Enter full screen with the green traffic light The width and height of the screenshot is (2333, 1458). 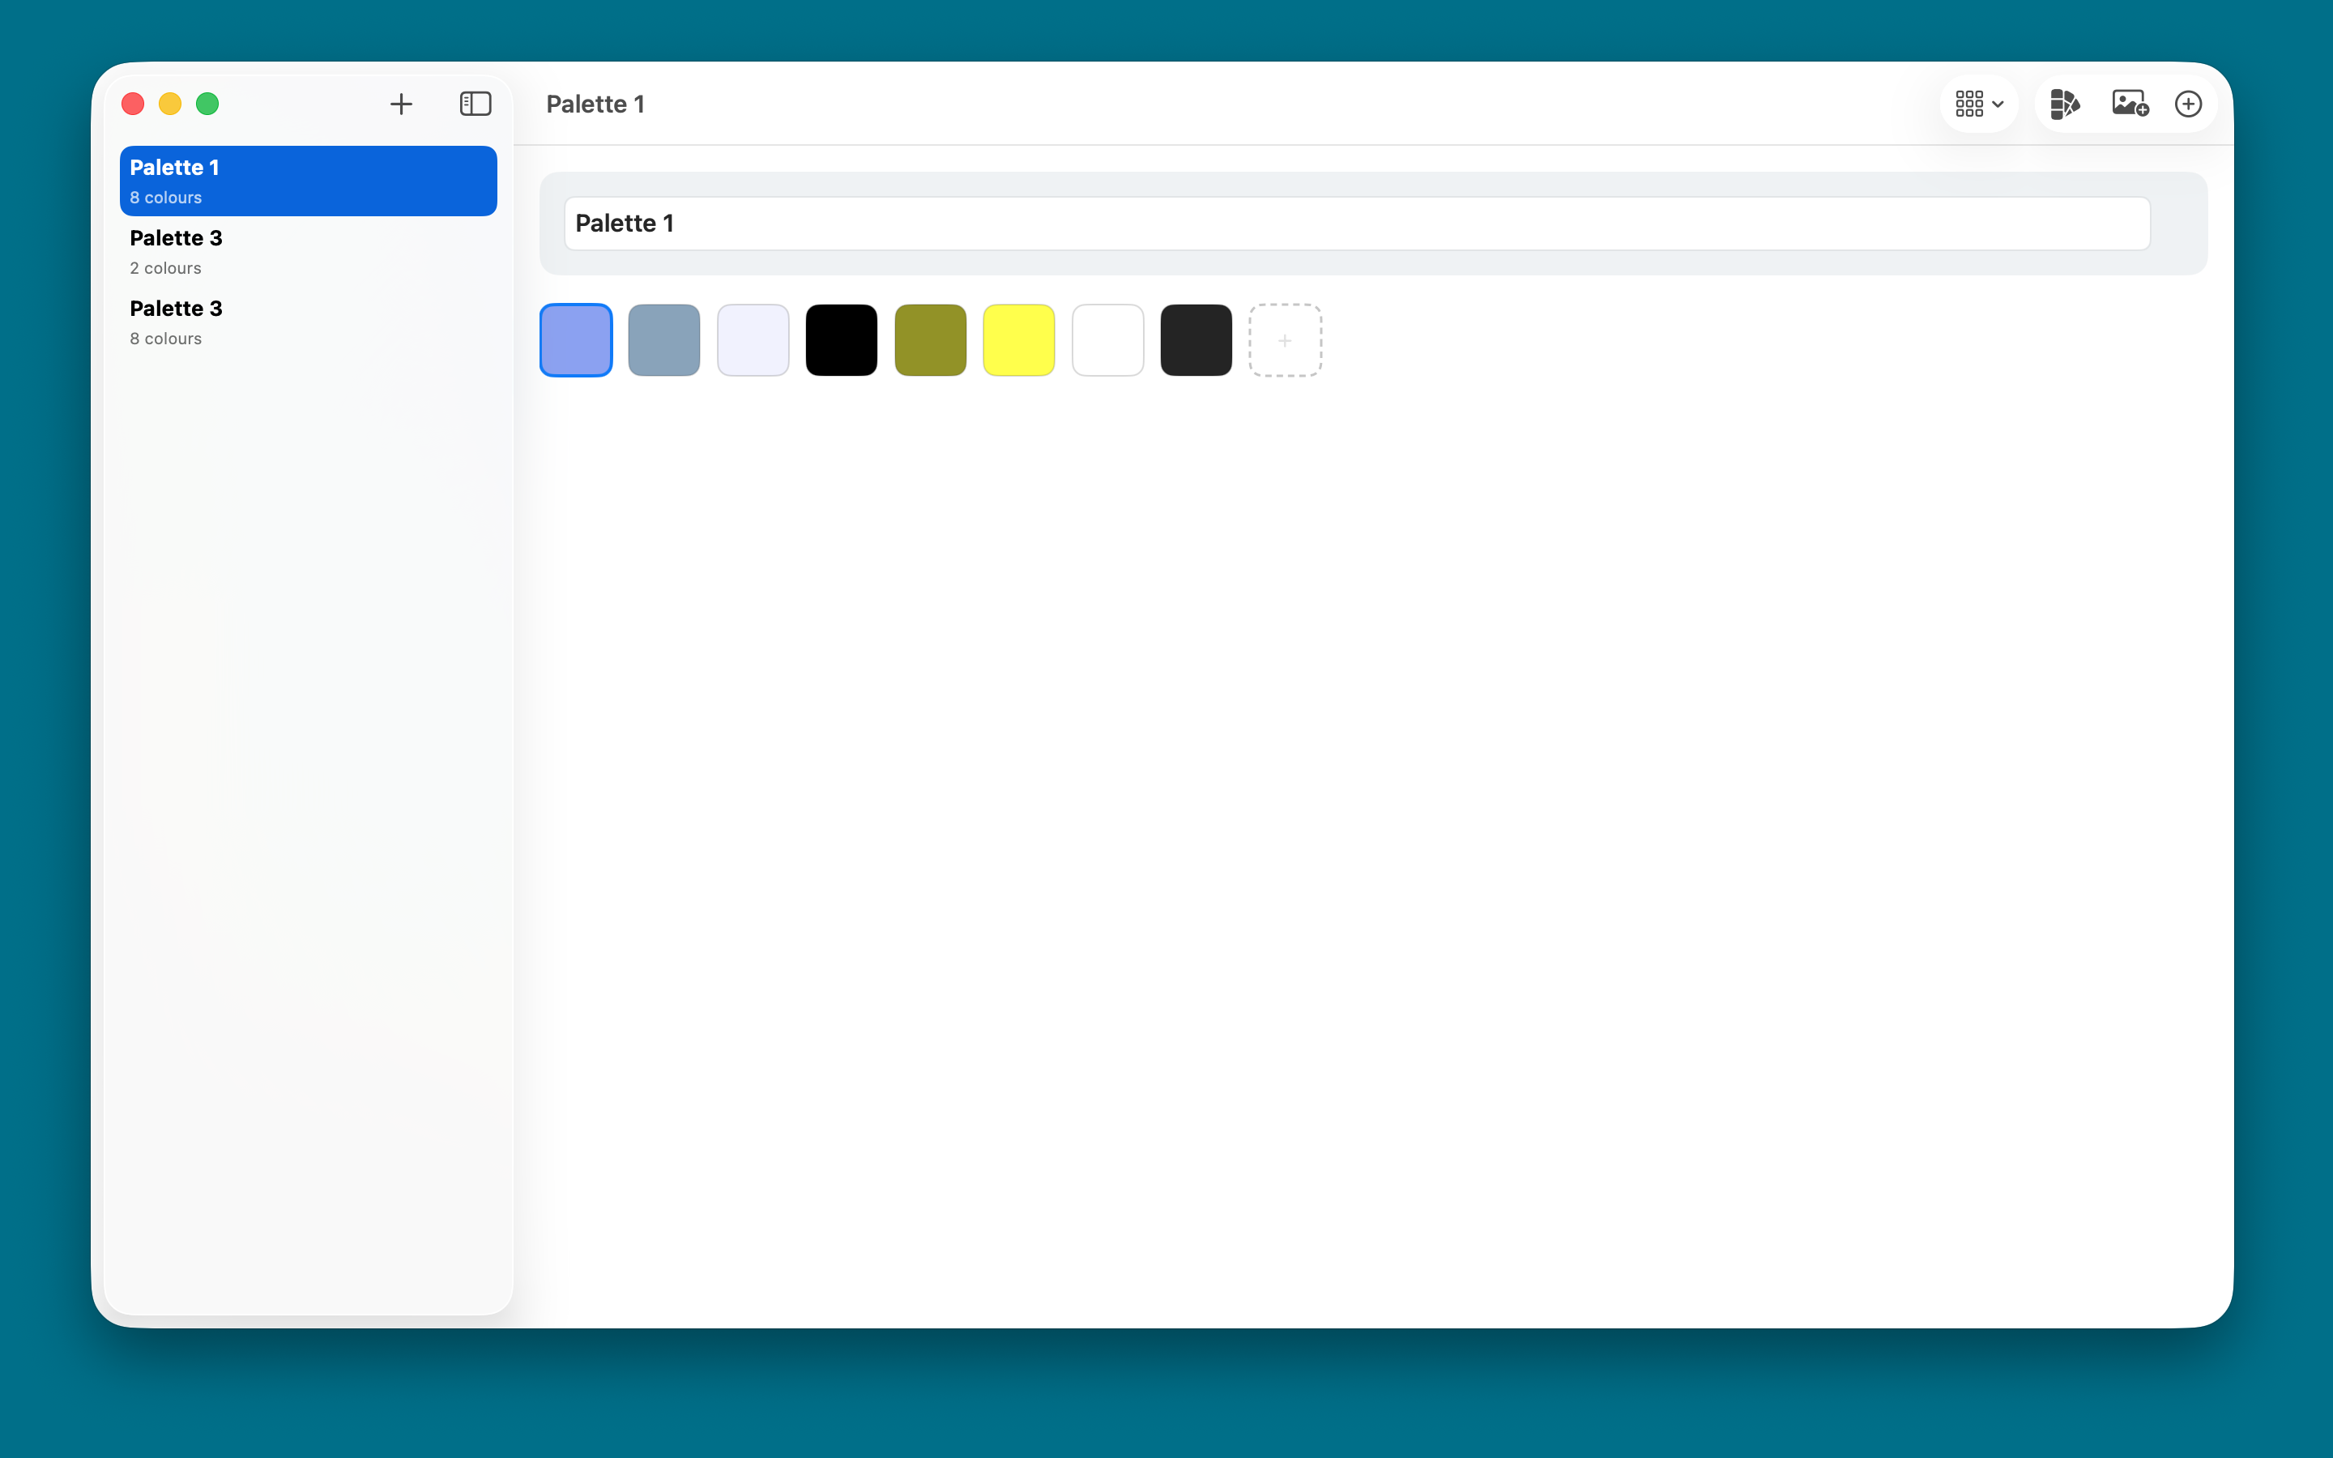pyautogui.click(x=207, y=103)
